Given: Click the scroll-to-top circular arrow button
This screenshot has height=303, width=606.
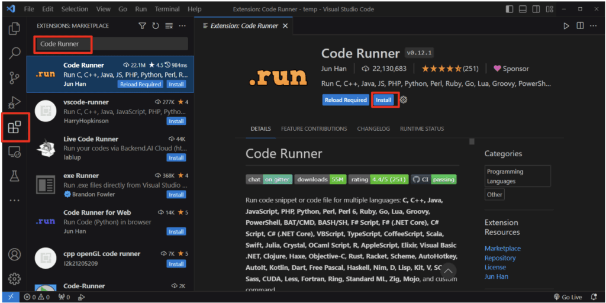Looking at the screenshot, I should (449, 270).
